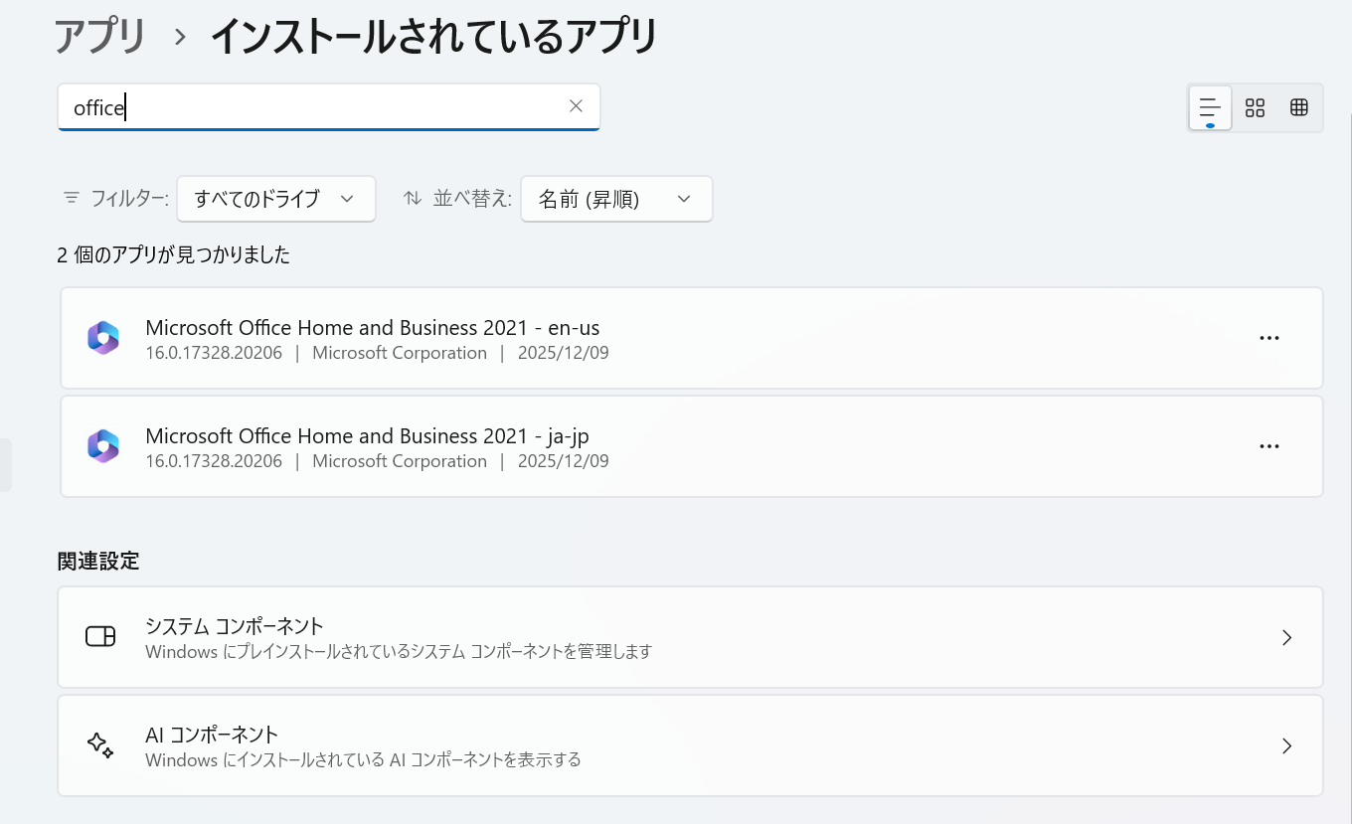Click the 2 個のアプリが見つかりました result count
Screen dimensions: 1352x824
pyautogui.click(x=174, y=255)
